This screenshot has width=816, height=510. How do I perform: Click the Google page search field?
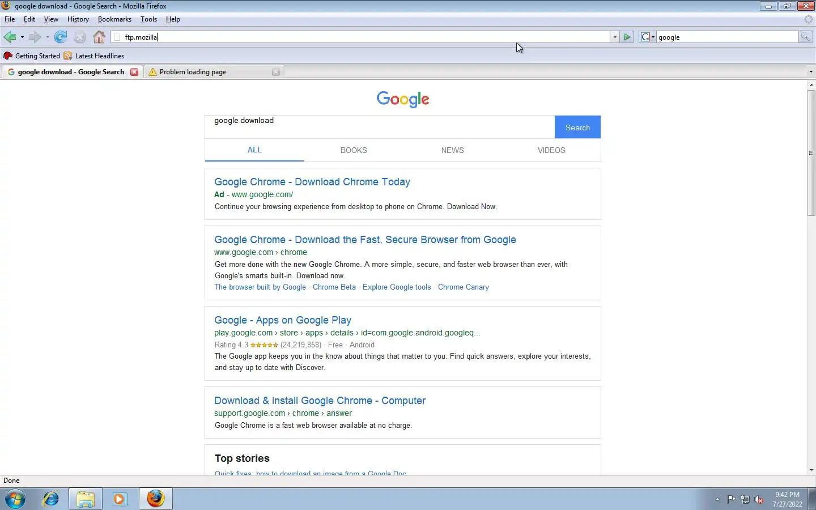[x=380, y=127]
